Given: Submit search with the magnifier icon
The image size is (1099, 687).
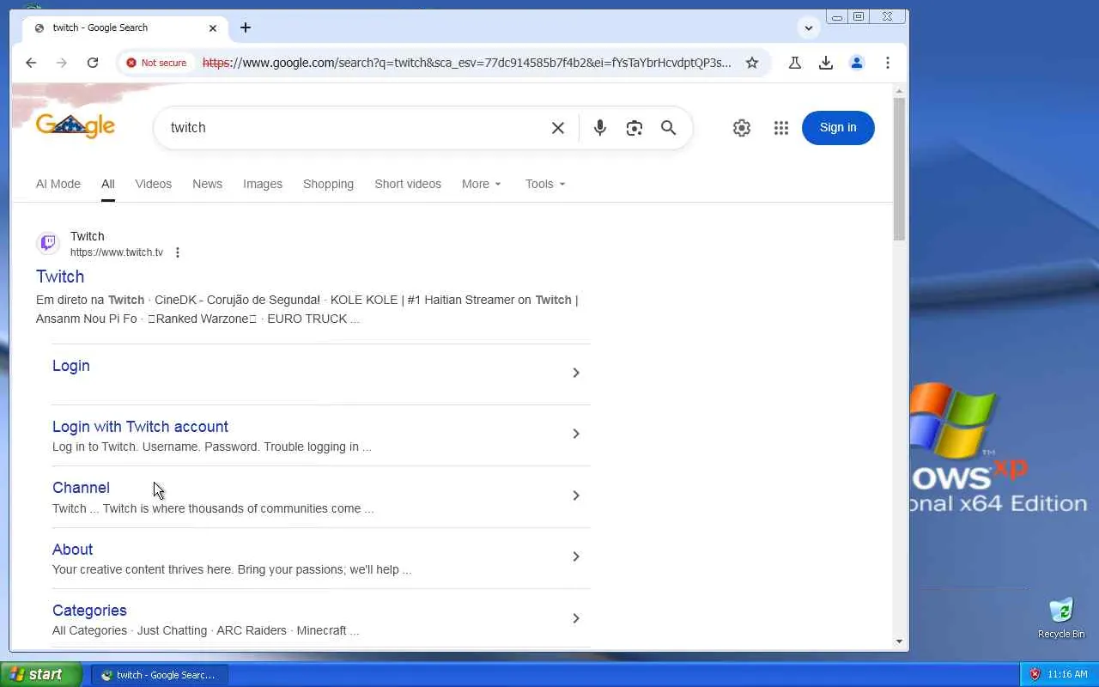Looking at the screenshot, I should tap(669, 128).
